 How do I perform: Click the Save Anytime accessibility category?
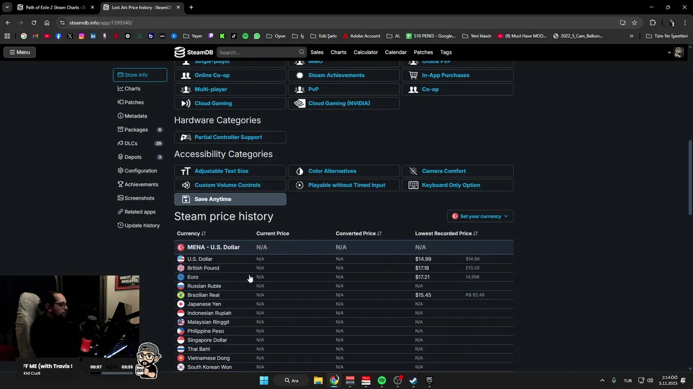[230, 199]
